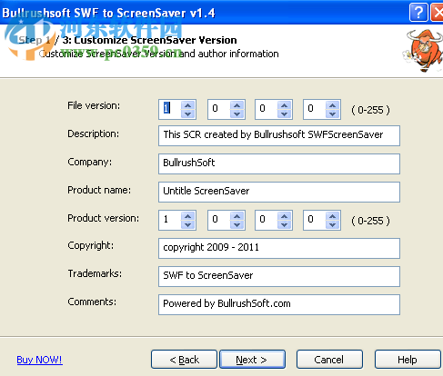Decrease third Product version number spinner
This screenshot has height=376, width=443.
point(284,224)
